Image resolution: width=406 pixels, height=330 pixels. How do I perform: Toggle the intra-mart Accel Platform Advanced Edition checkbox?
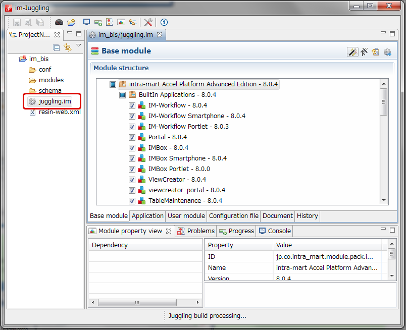[x=113, y=84]
